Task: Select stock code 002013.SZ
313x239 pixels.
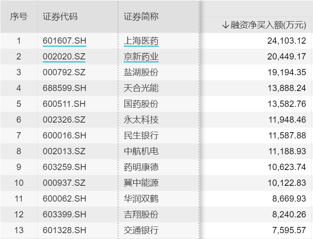Action: (64, 151)
